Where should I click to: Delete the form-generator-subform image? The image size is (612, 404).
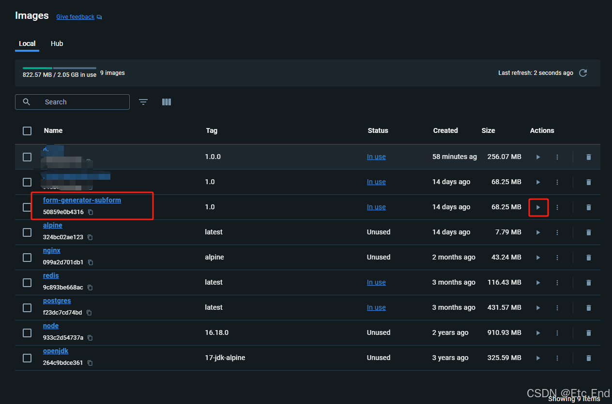point(589,207)
